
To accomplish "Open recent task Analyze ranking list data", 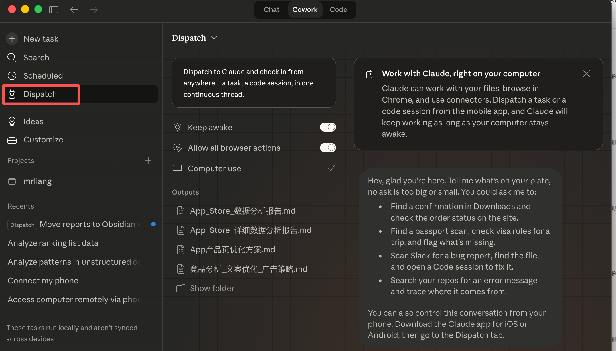I will [53, 243].
